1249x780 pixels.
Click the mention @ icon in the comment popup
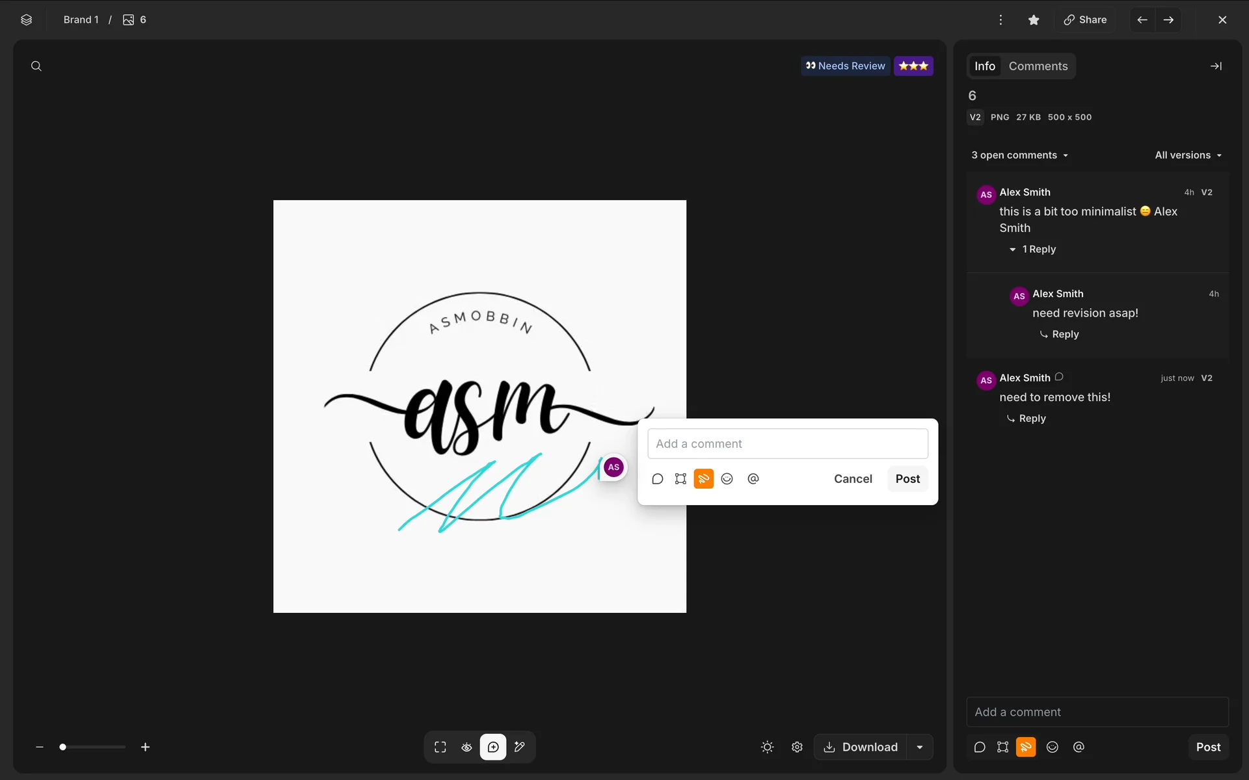click(753, 479)
